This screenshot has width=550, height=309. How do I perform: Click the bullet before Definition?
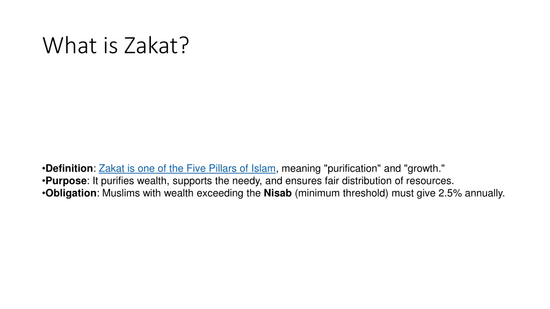click(44, 168)
